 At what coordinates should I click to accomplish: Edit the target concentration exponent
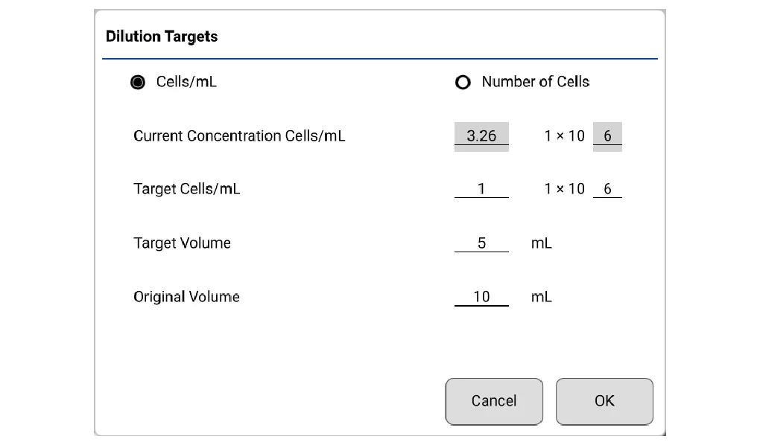coord(607,189)
